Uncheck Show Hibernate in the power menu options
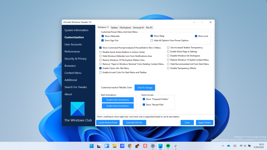267x150 pixels. pyautogui.click(x=102, y=36)
